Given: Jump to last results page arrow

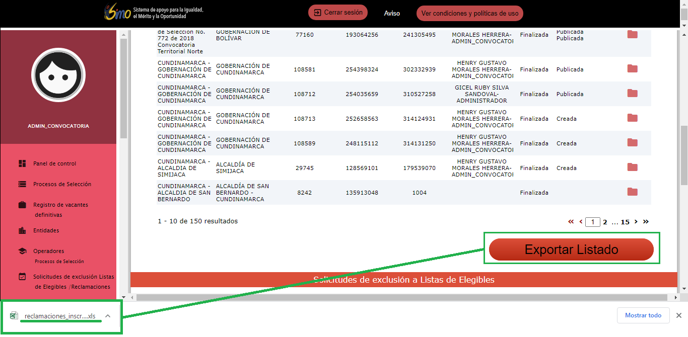Looking at the screenshot, I should [x=646, y=222].
